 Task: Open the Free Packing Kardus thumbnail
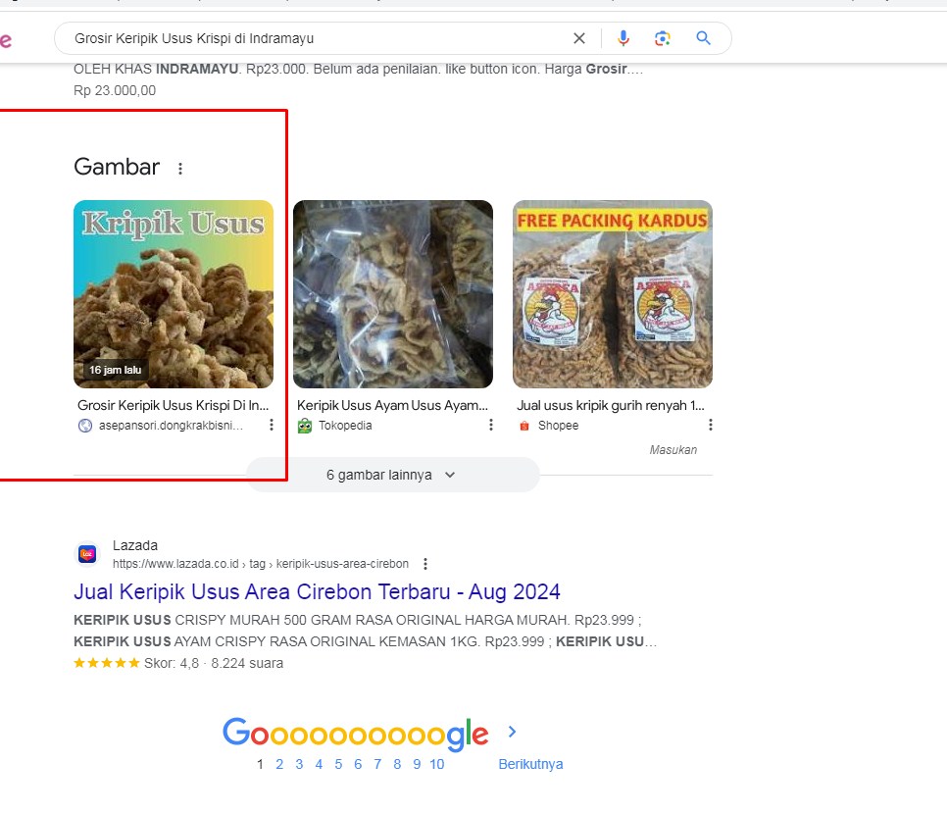click(x=613, y=294)
